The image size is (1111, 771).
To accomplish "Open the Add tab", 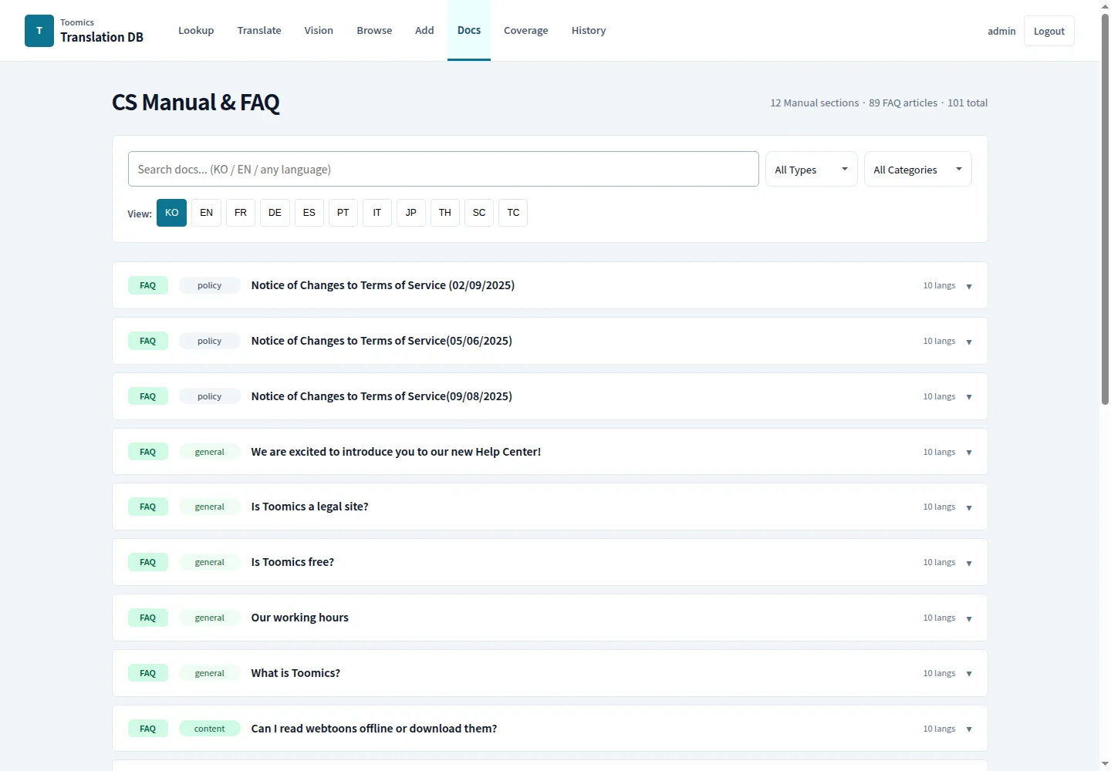I will click(x=424, y=31).
